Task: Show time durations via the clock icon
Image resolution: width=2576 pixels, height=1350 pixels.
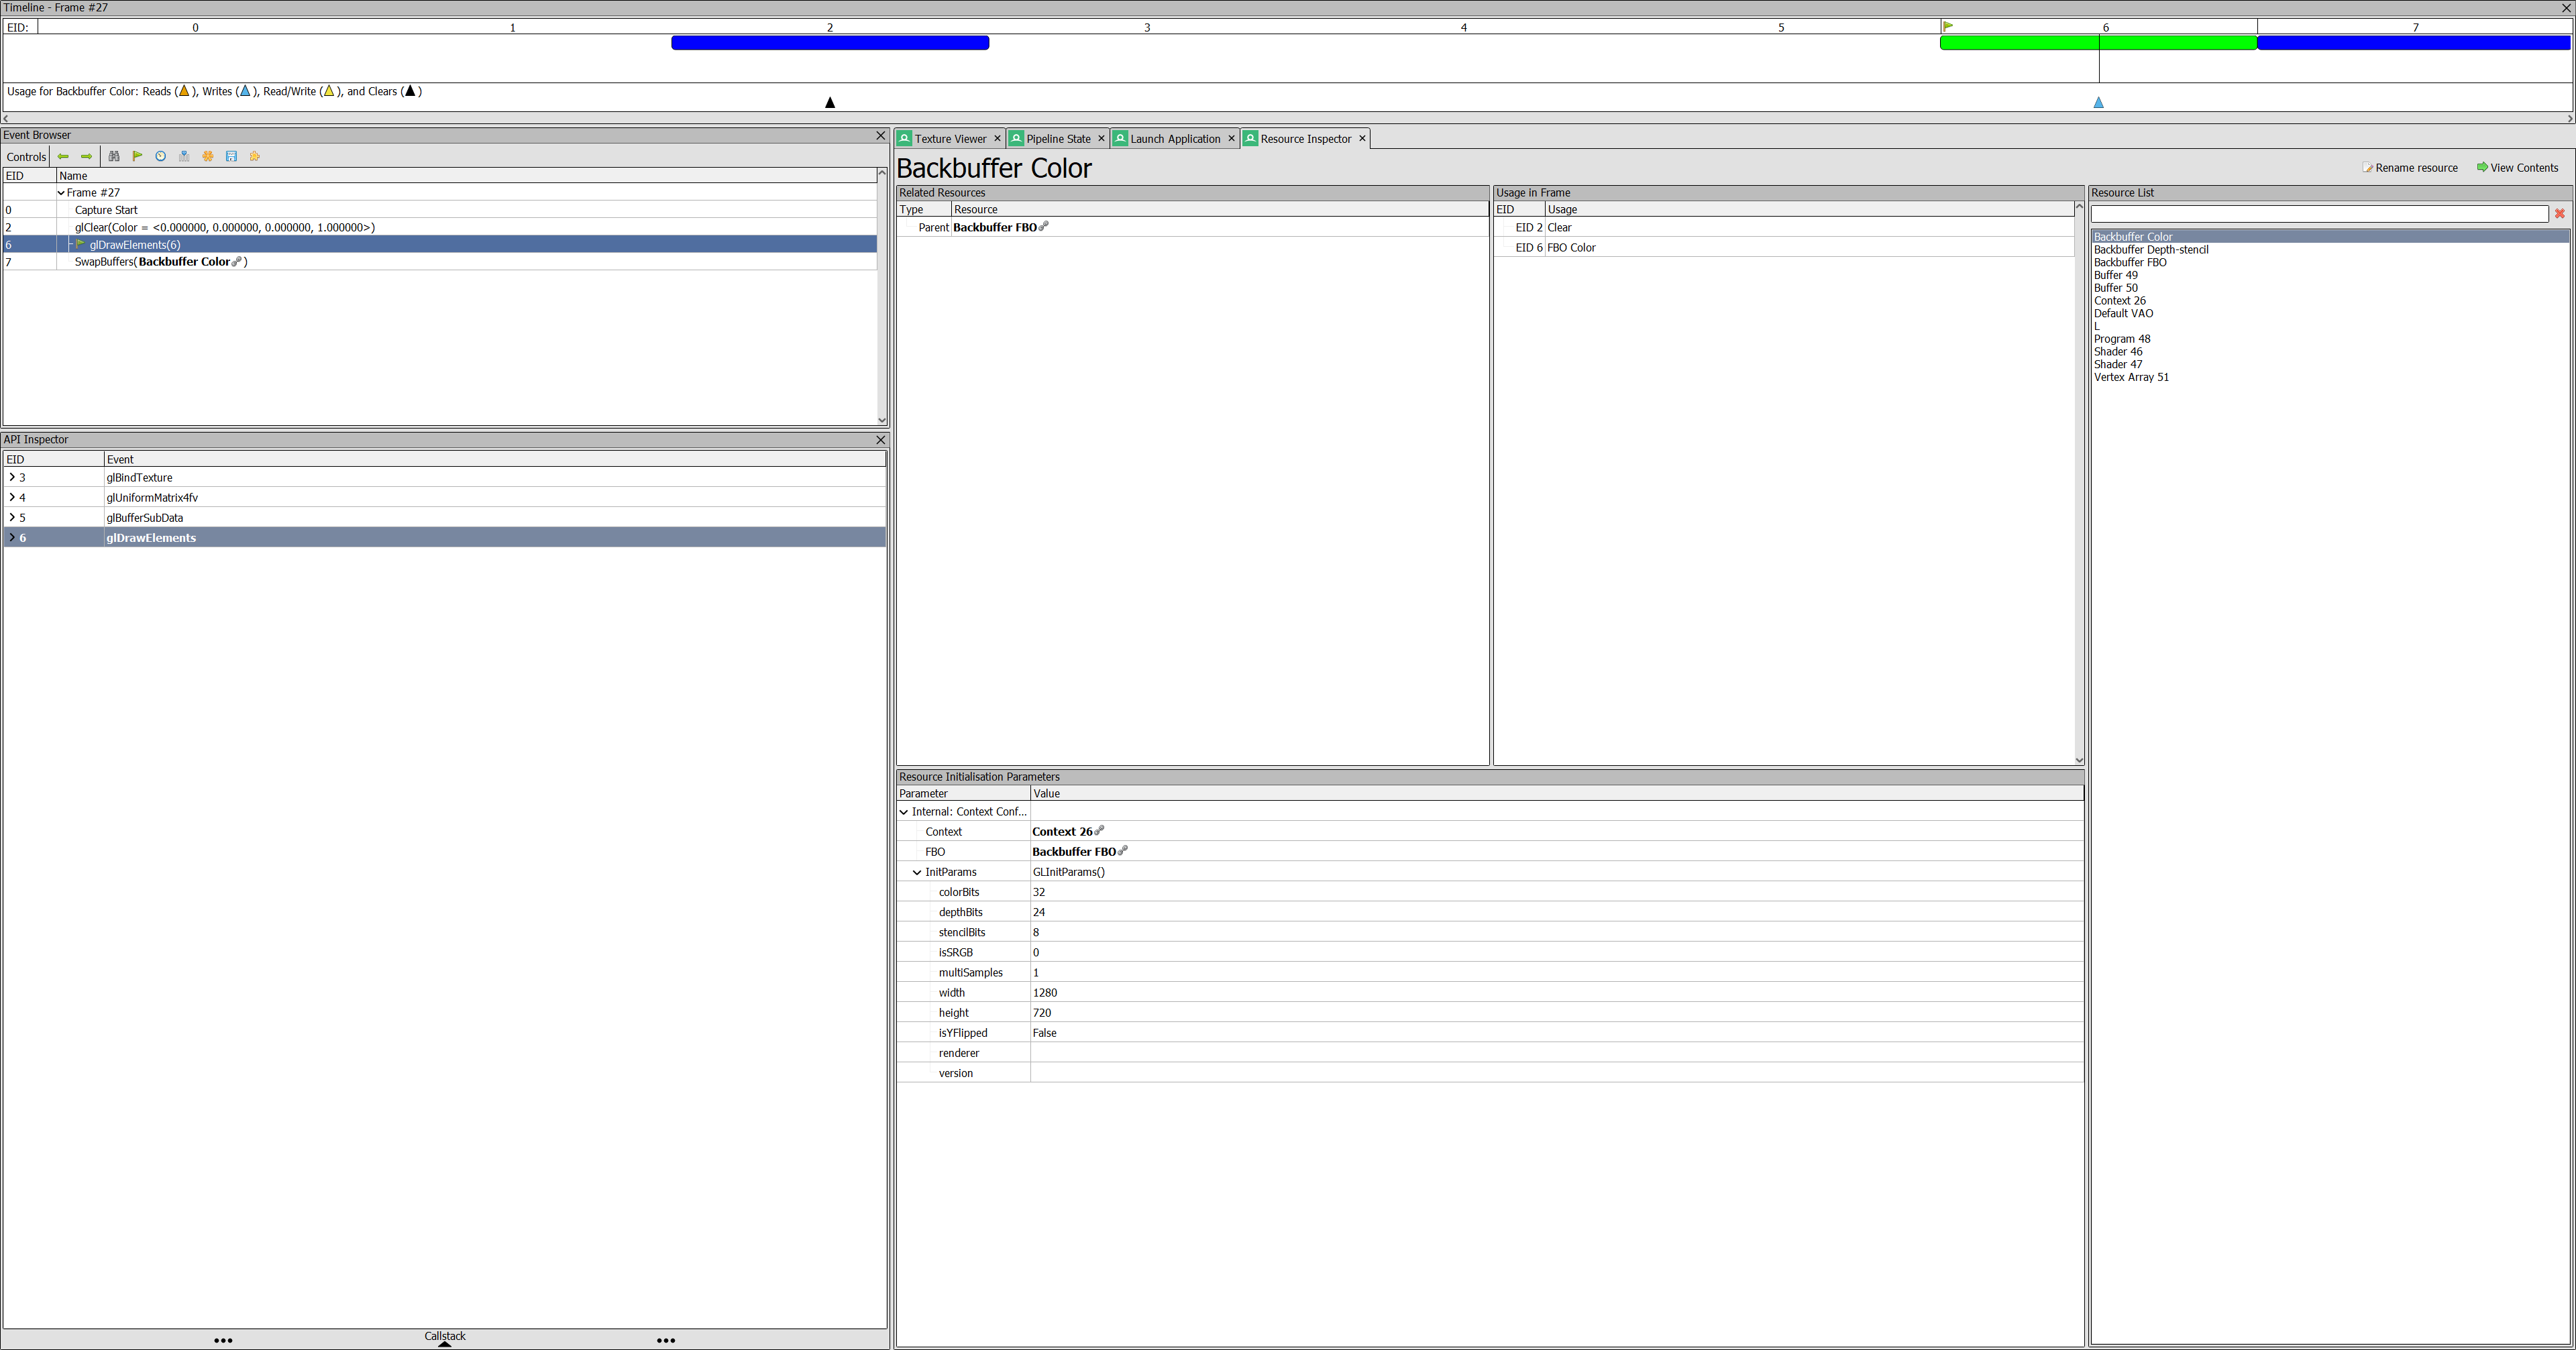Action: (160, 157)
